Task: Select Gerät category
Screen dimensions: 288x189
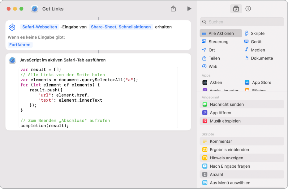Action: 253,42
